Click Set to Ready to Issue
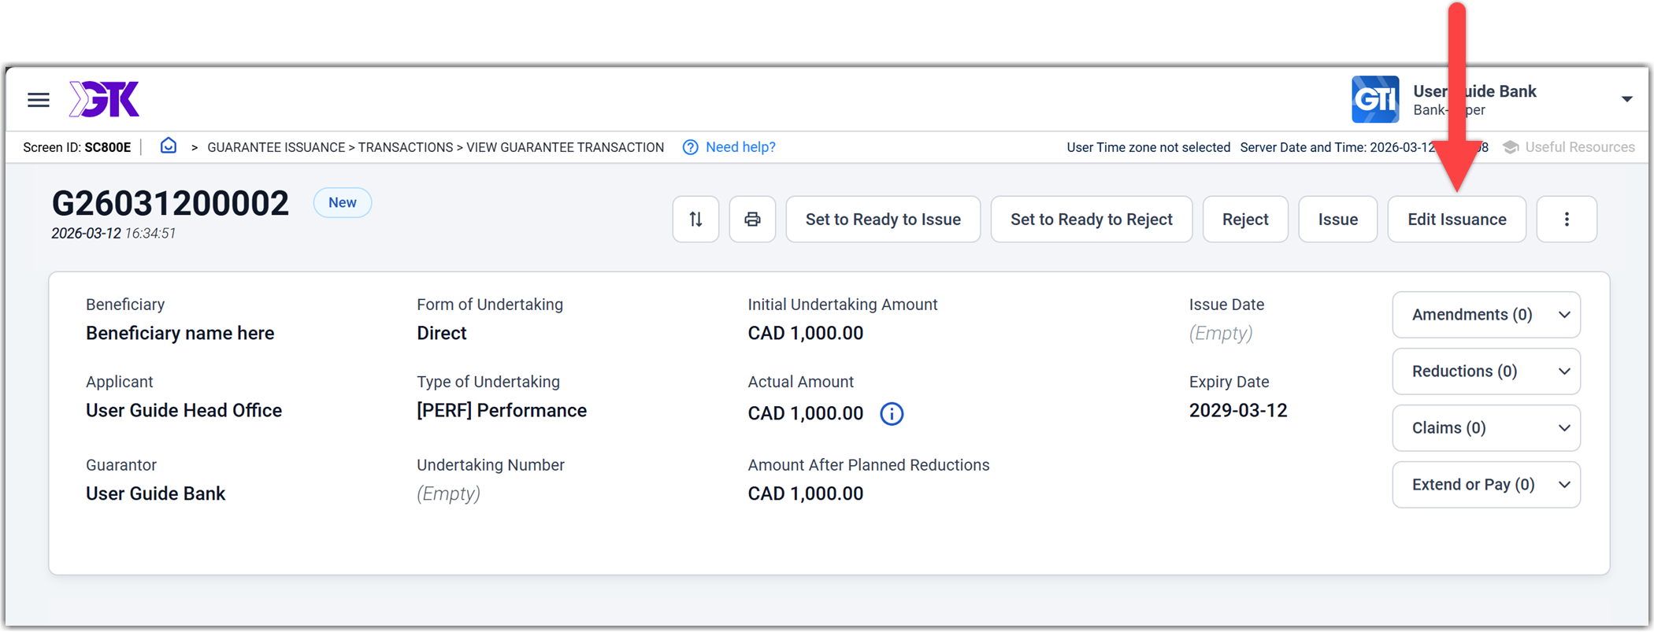 click(x=883, y=220)
